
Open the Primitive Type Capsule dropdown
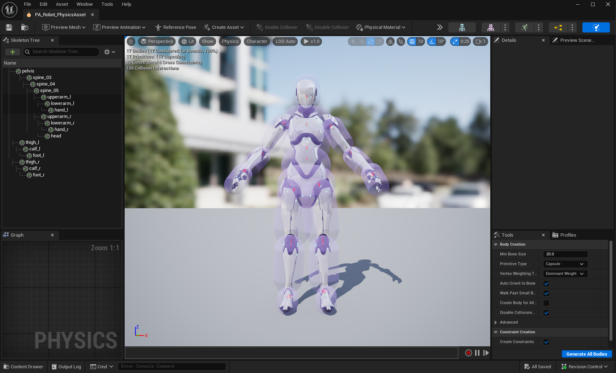pyautogui.click(x=565, y=264)
